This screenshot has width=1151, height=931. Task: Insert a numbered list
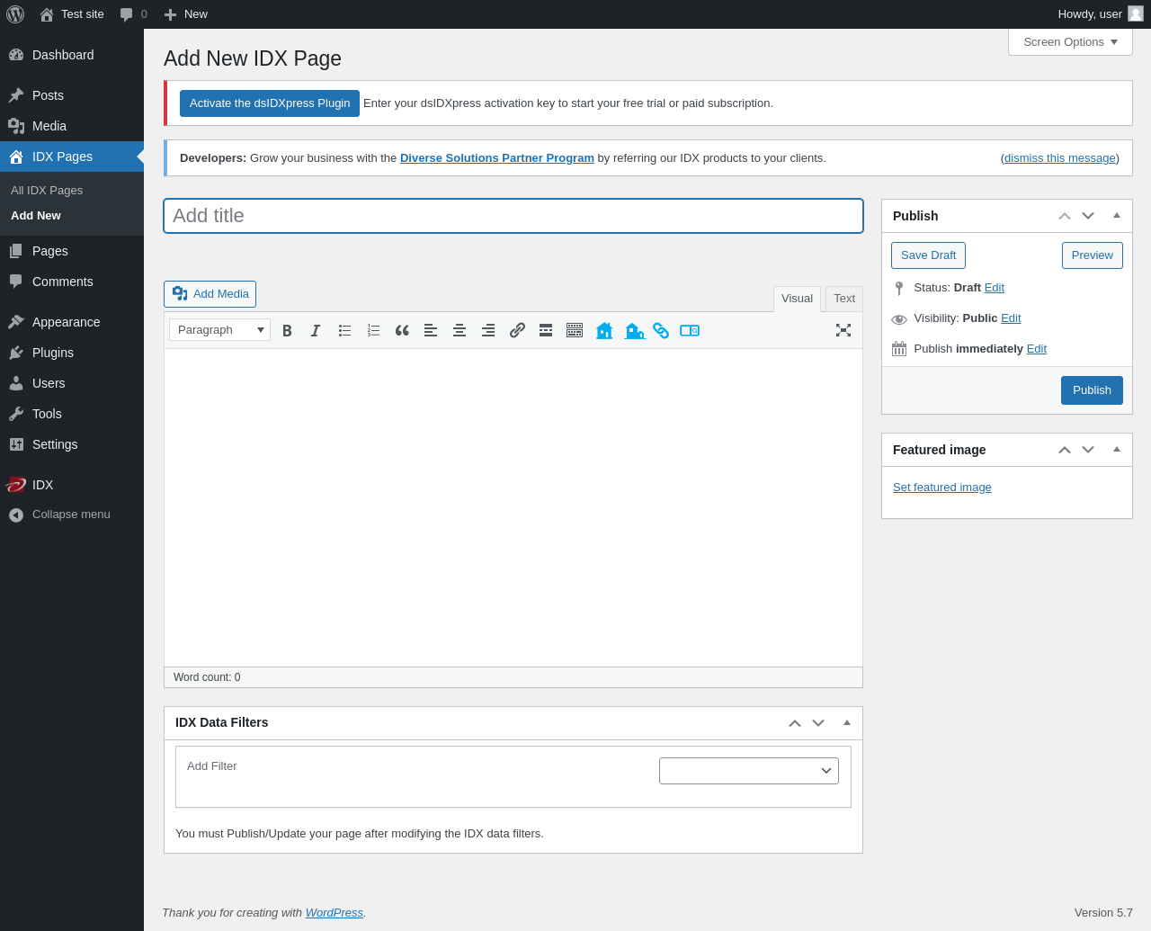point(373,330)
